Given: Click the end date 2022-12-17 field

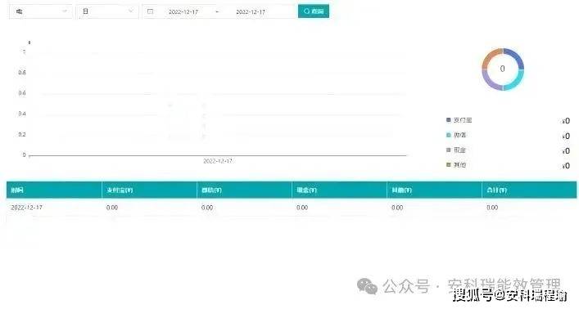Looking at the screenshot, I should (251, 11).
